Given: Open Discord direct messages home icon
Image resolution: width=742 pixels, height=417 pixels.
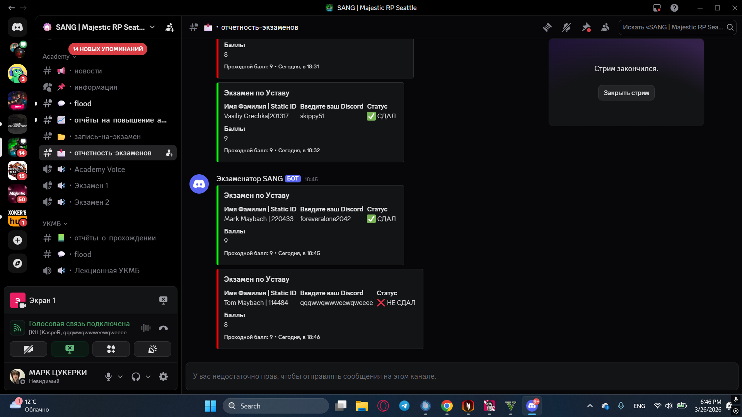Looking at the screenshot, I should pos(17,27).
